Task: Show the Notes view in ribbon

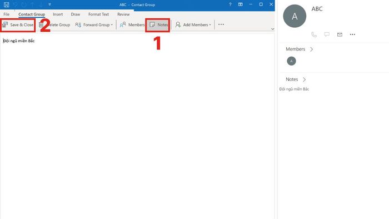Action: [158, 25]
